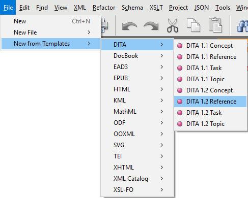Open the Edit menu
248x198 pixels.
click(x=24, y=8)
